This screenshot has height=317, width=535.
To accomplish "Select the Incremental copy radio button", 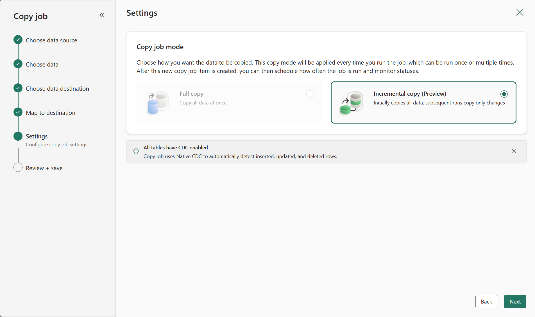I will click(504, 94).
